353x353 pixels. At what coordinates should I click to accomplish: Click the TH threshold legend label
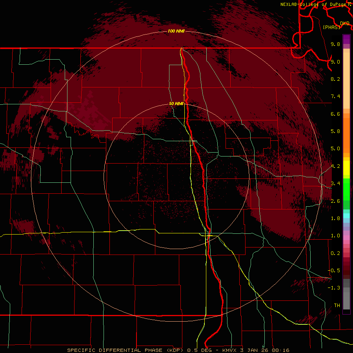337,306
